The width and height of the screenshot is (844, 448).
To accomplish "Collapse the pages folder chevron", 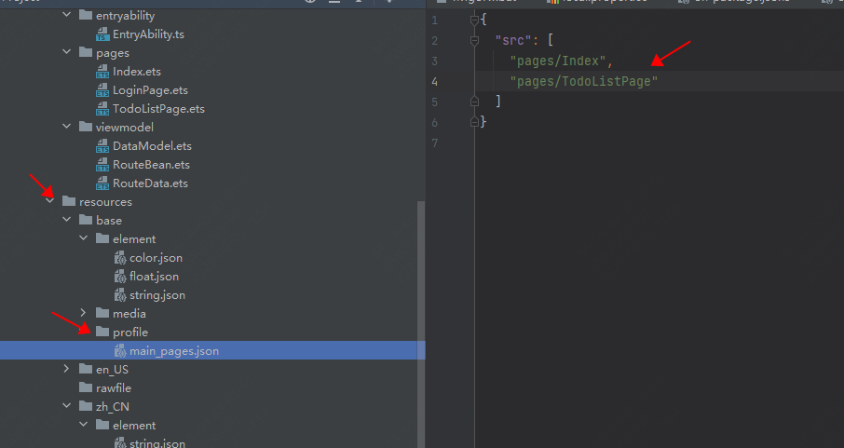I will click(x=67, y=52).
